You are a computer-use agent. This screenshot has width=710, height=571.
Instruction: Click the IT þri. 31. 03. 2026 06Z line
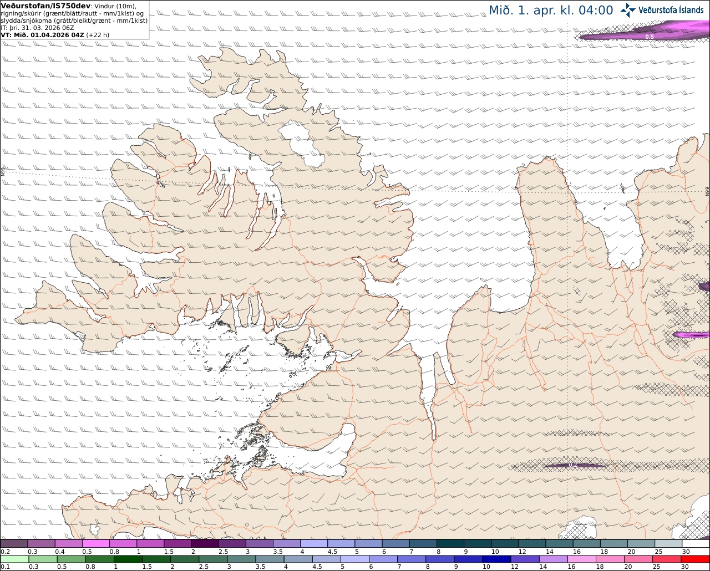pyautogui.click(x=37, y=27)
